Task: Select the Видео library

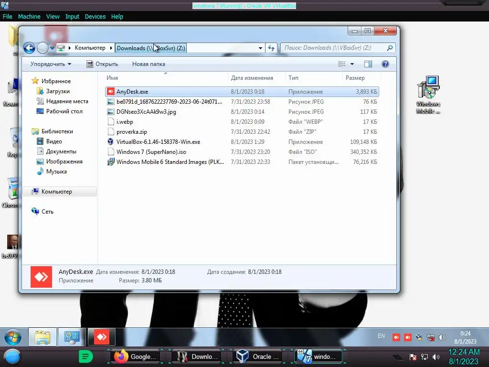Action: coord(54,141)
